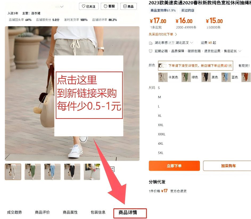Expand the store name dropdown chevron

[62, 7]
